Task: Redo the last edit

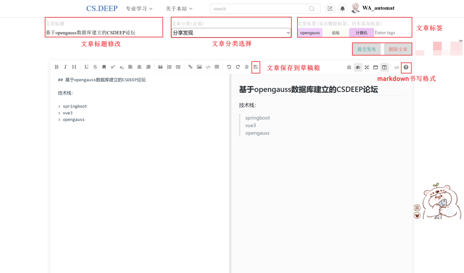Action: point(238,67)
